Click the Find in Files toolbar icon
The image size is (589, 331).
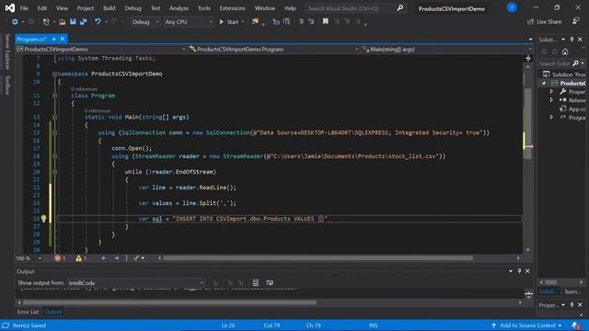pos(256,22)
